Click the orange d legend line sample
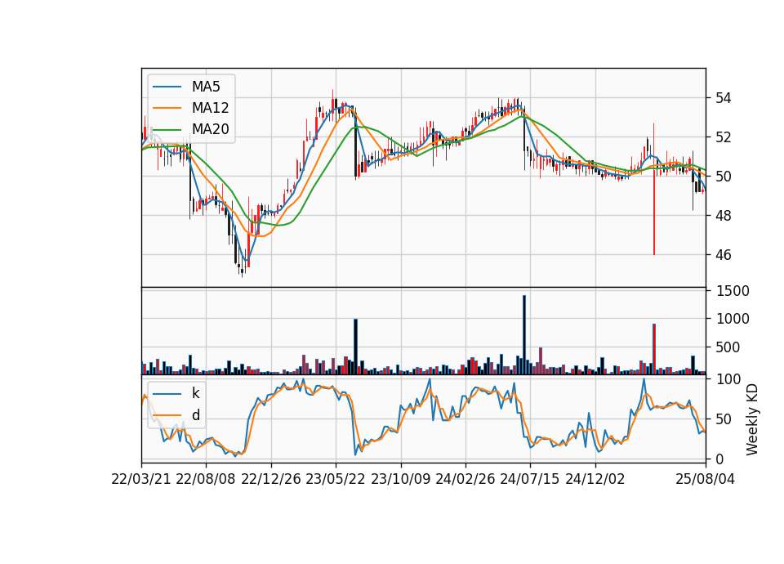 [167, 415]
